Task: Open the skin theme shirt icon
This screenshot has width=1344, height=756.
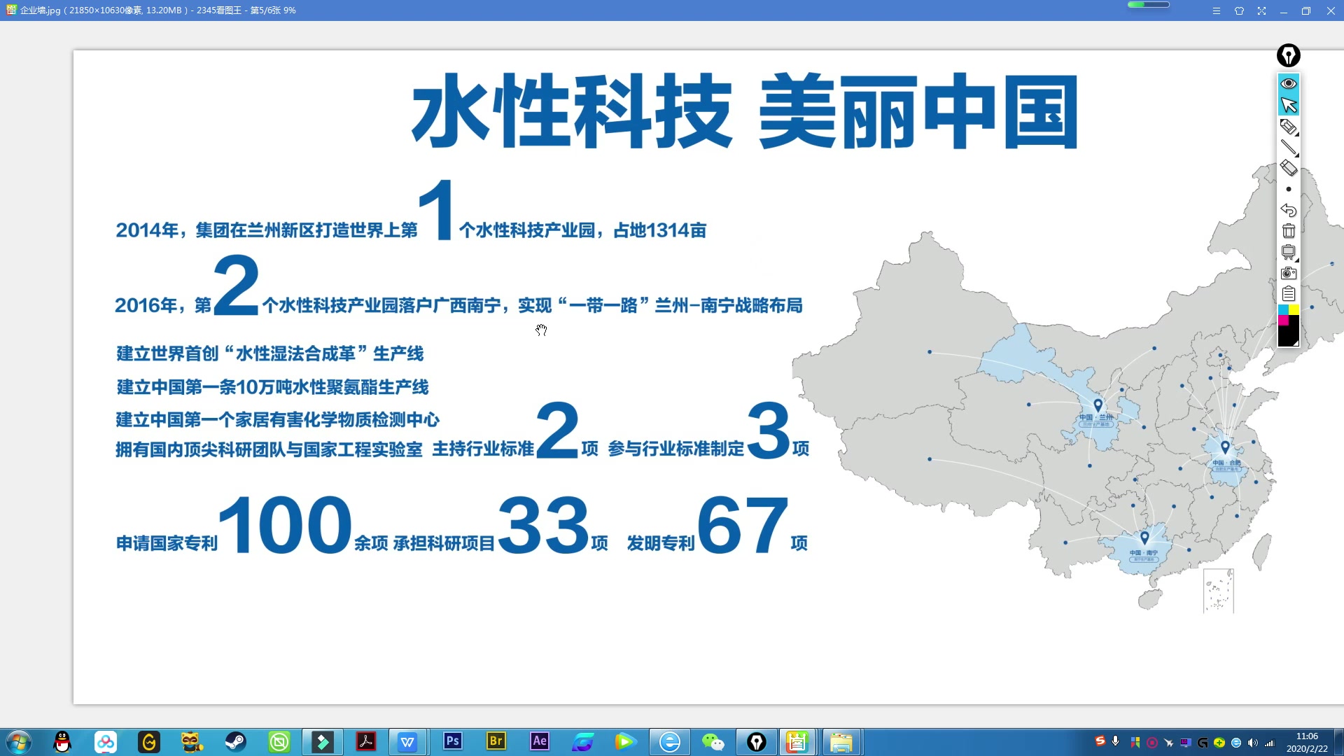Action: tap(1239, 10)
